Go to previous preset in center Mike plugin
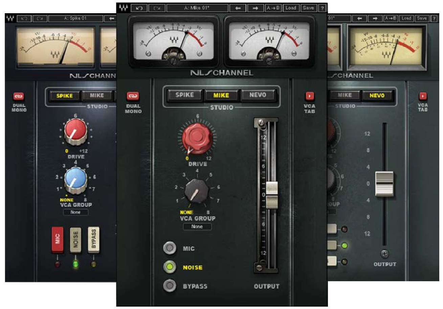443x309 pixels. [x=238, y=8]
